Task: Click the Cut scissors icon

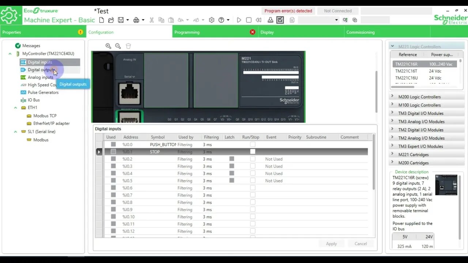Action: tap(151, 20)
